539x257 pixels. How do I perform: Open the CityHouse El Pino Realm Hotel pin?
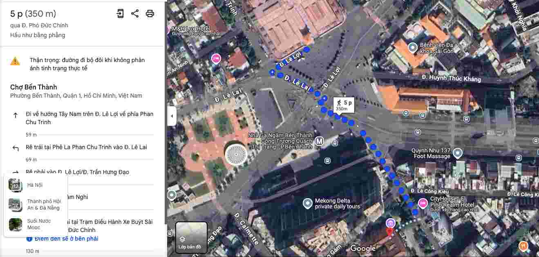[423, 203]
